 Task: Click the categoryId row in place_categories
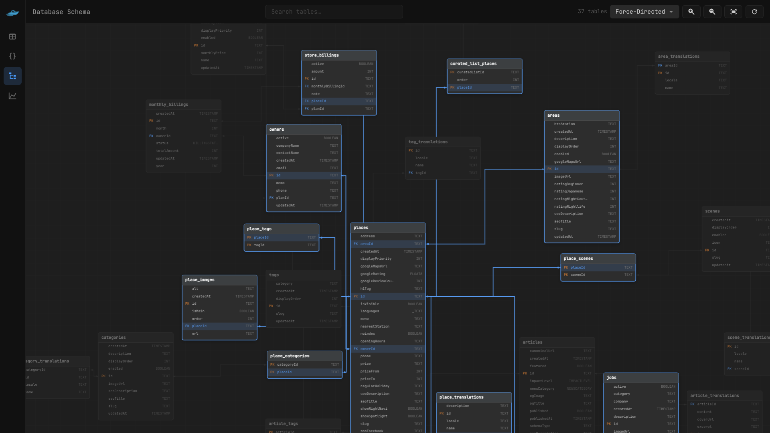click(x=305, y=365)
